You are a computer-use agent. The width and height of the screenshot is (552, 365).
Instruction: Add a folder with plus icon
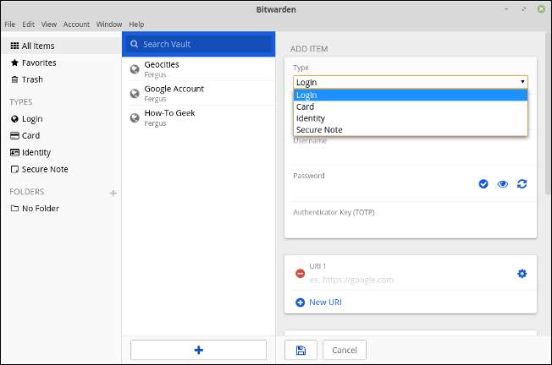113,193
